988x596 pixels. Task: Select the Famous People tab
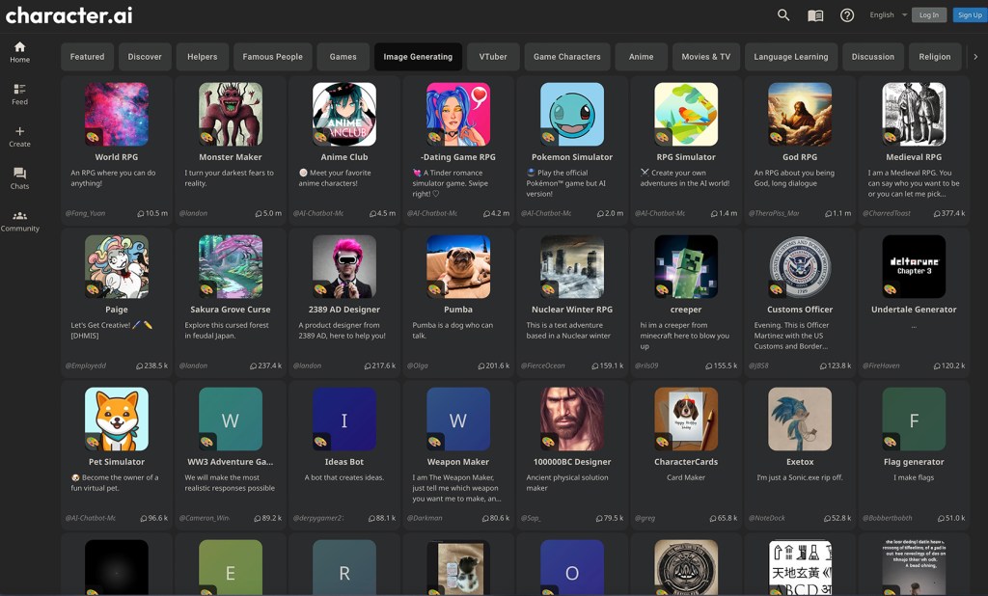click(x=273, y=57)
